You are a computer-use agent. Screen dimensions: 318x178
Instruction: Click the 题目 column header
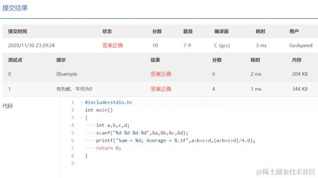[188, 31]
